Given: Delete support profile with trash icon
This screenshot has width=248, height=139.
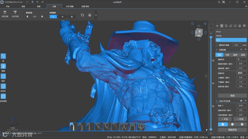Looking at the screenshot, I should pos(222,26).
